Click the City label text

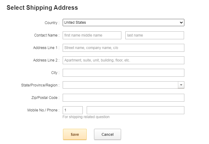(55, 73)
